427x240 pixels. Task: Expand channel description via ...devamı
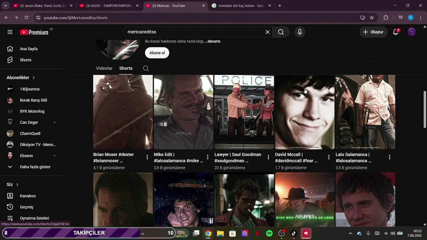click(x=212, y=41)
